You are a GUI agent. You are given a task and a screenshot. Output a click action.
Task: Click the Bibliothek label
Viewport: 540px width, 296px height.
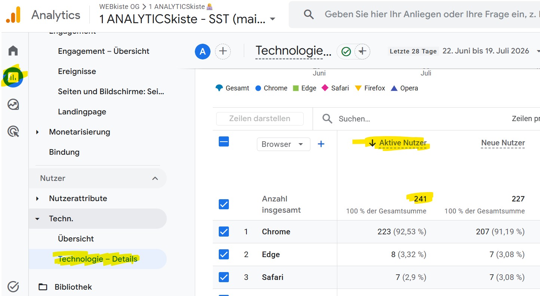click(73, 287)
